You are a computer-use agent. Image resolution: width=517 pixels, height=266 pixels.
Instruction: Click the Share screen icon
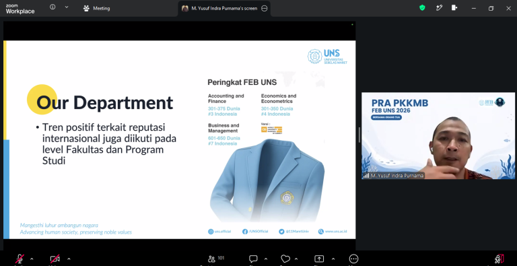(x=319, y=259)
